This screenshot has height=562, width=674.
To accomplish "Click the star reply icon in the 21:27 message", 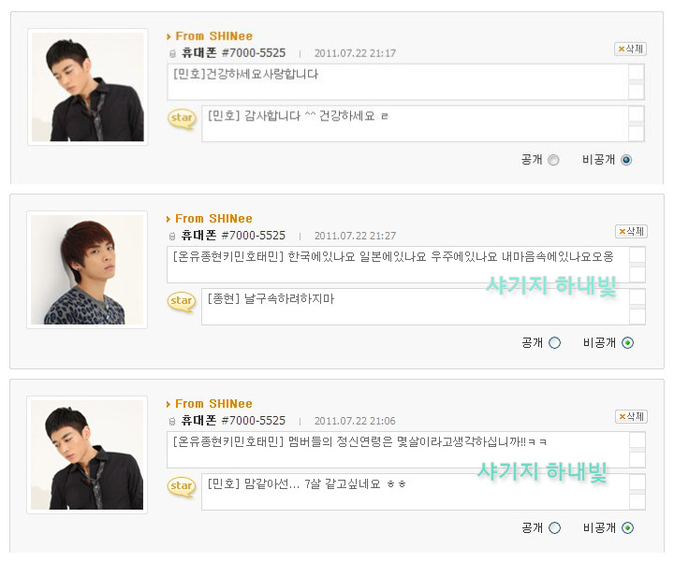I will tap(181, 301).
